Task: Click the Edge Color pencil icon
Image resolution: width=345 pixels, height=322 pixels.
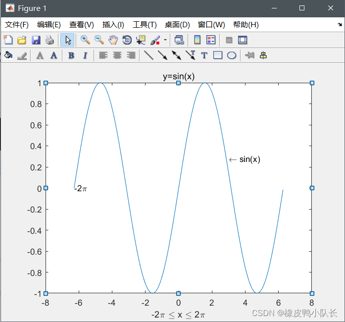Action: [22, 55]
